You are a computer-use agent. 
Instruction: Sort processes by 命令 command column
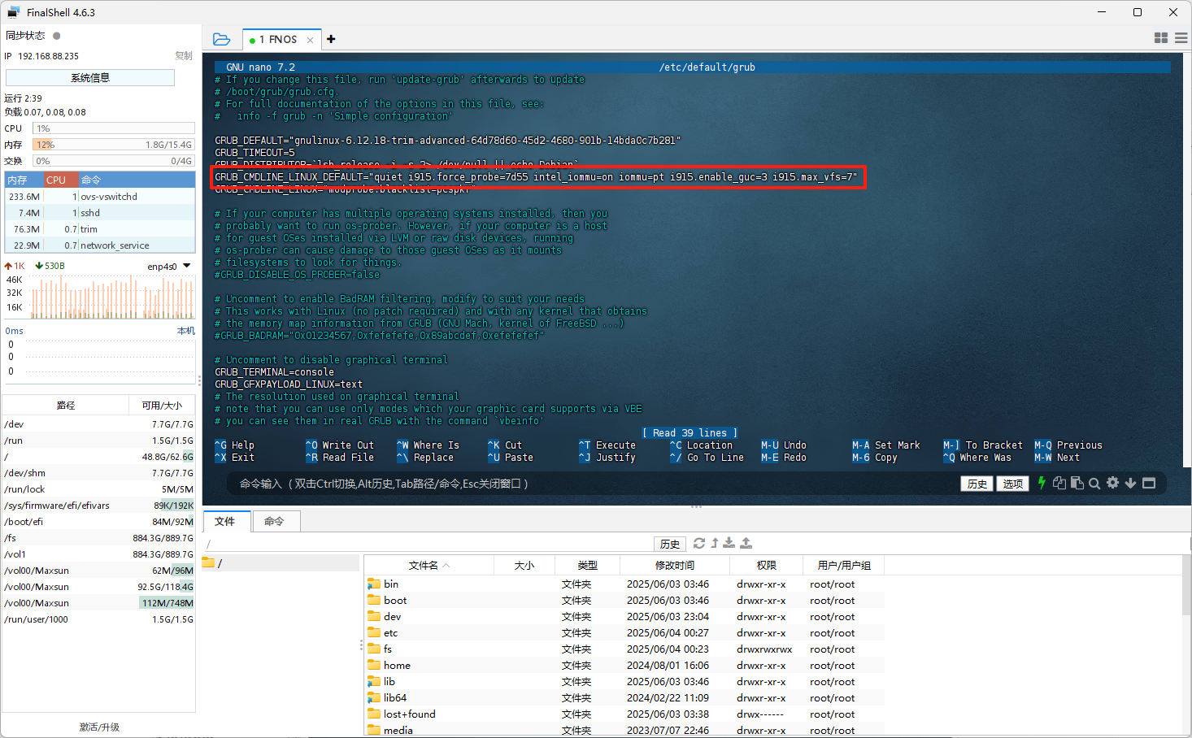[x=137, y=180]
